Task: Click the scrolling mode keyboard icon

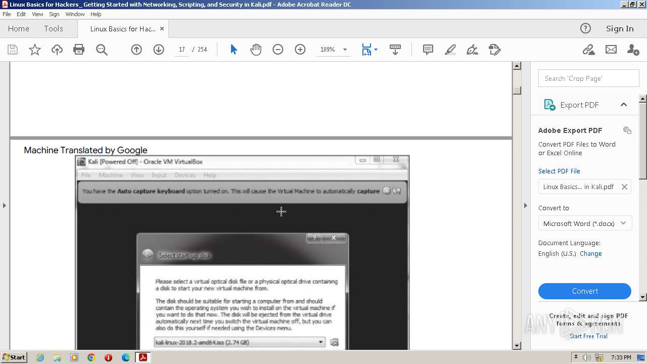Action: [395, 50]
